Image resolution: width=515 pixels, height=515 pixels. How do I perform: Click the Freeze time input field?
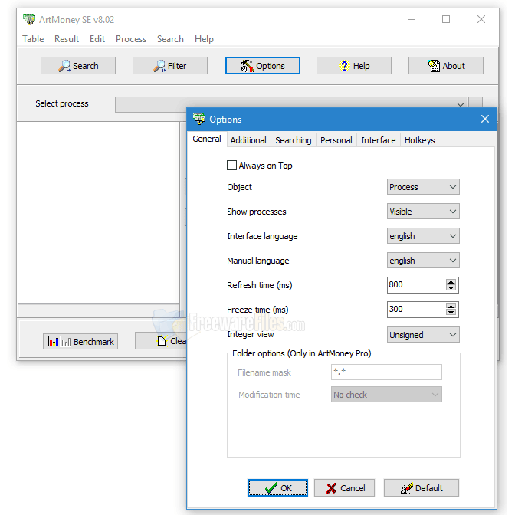tap(416, 310)
